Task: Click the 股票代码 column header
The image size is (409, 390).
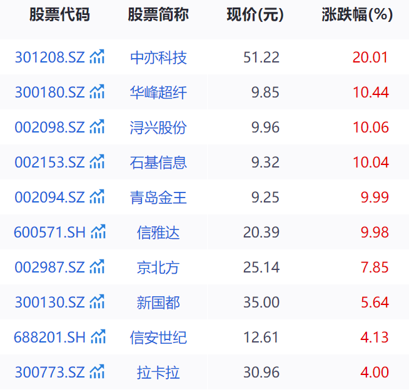Action: pos(59,14)
